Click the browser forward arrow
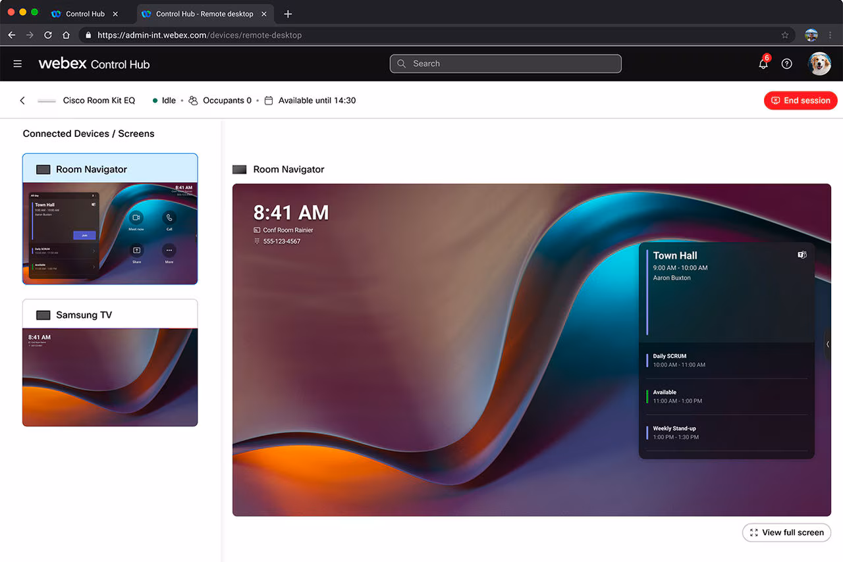The width and height of the screenshot is (843, 562). (30, 35)
